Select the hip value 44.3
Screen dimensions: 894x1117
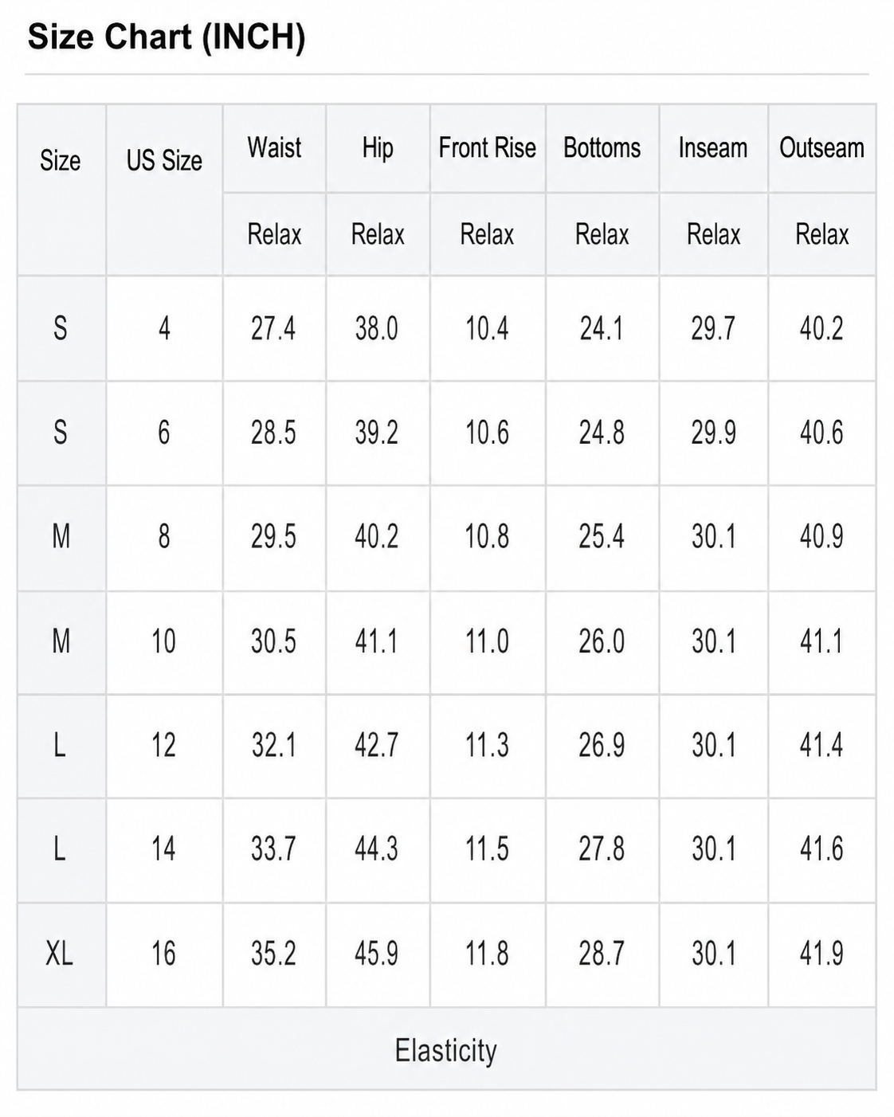(x=378, y=849)
